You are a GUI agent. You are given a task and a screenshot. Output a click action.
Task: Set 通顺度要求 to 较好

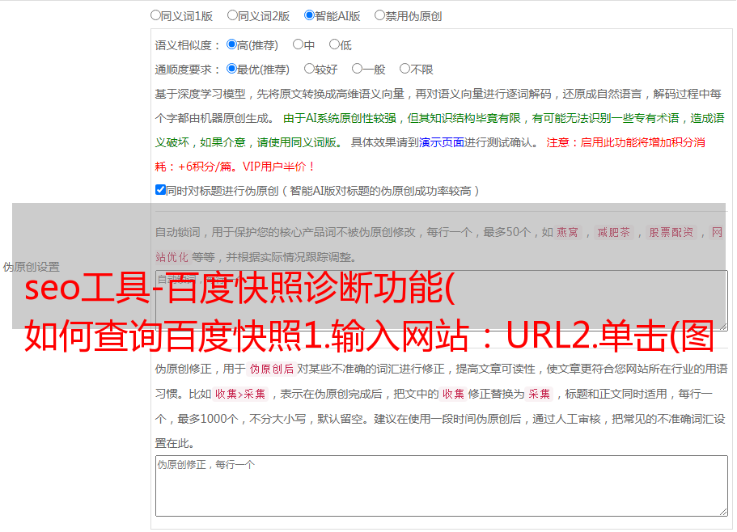click(x=309, y=69)
